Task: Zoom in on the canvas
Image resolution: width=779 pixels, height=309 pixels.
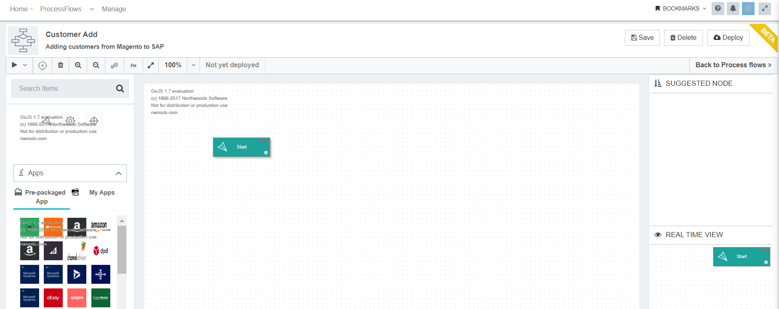Action: (78, 65)
